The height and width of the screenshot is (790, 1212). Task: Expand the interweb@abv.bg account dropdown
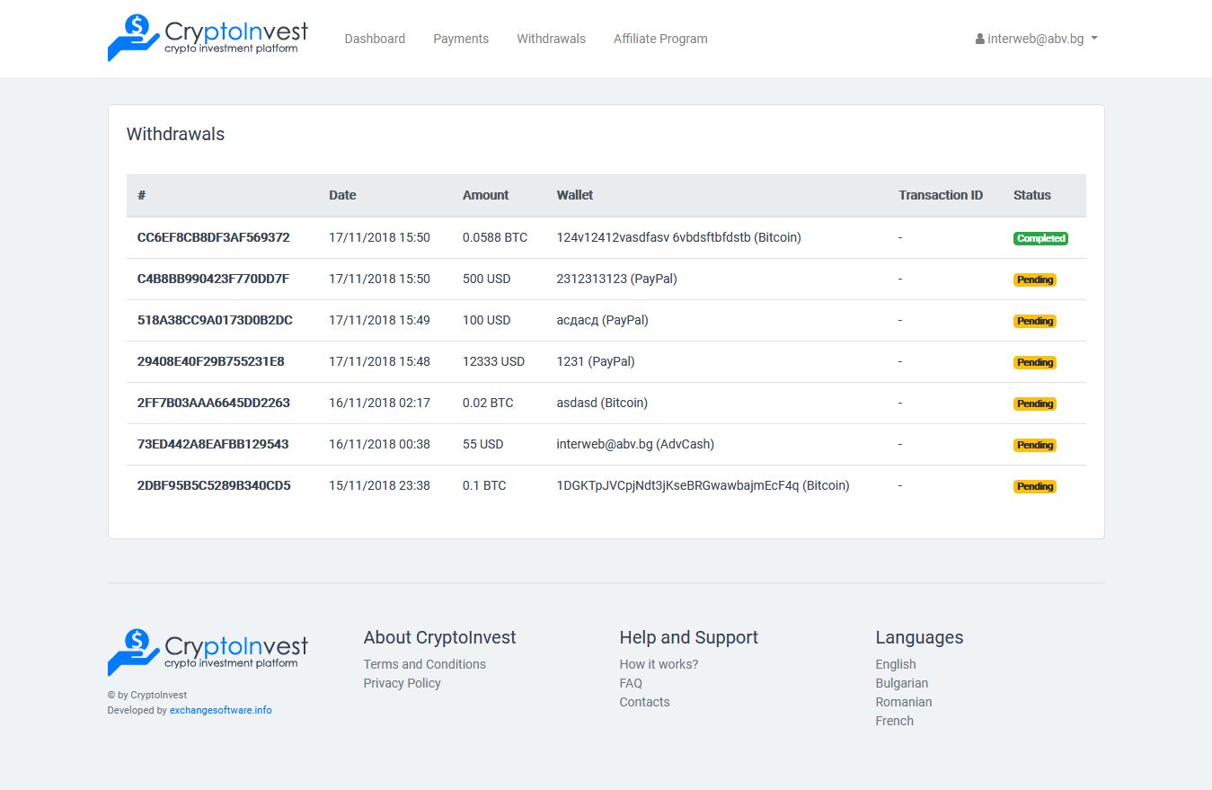click(x=1036, y=39)
